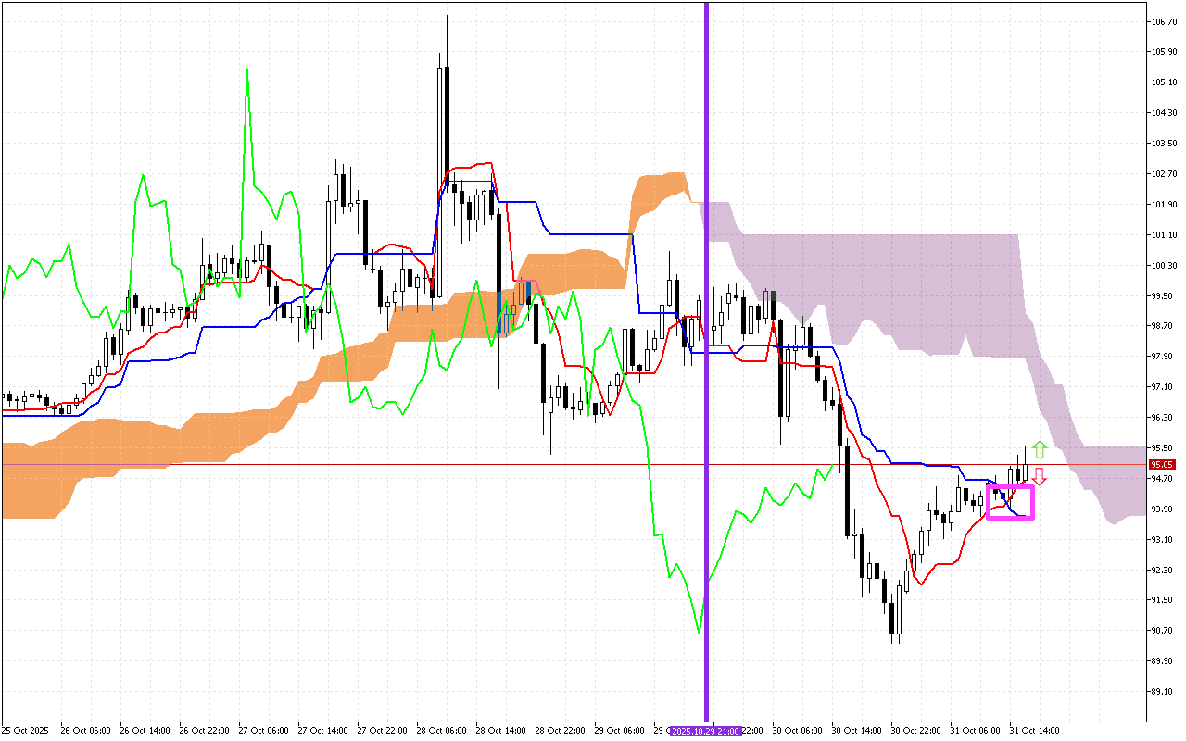Click the purple 2025.10.29 21:00 date label
The height and width of the screenshot is (741, 1186).
pos(706,731)
